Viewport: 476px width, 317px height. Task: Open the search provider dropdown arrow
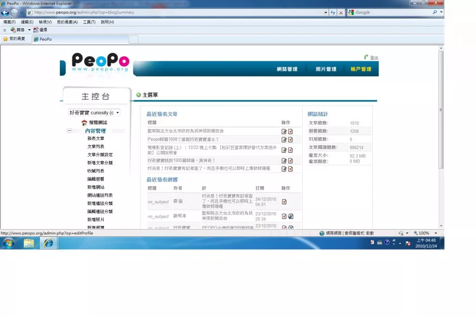pos(441,12)
